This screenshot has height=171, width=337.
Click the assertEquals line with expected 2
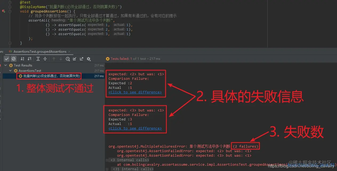[89, 30]
